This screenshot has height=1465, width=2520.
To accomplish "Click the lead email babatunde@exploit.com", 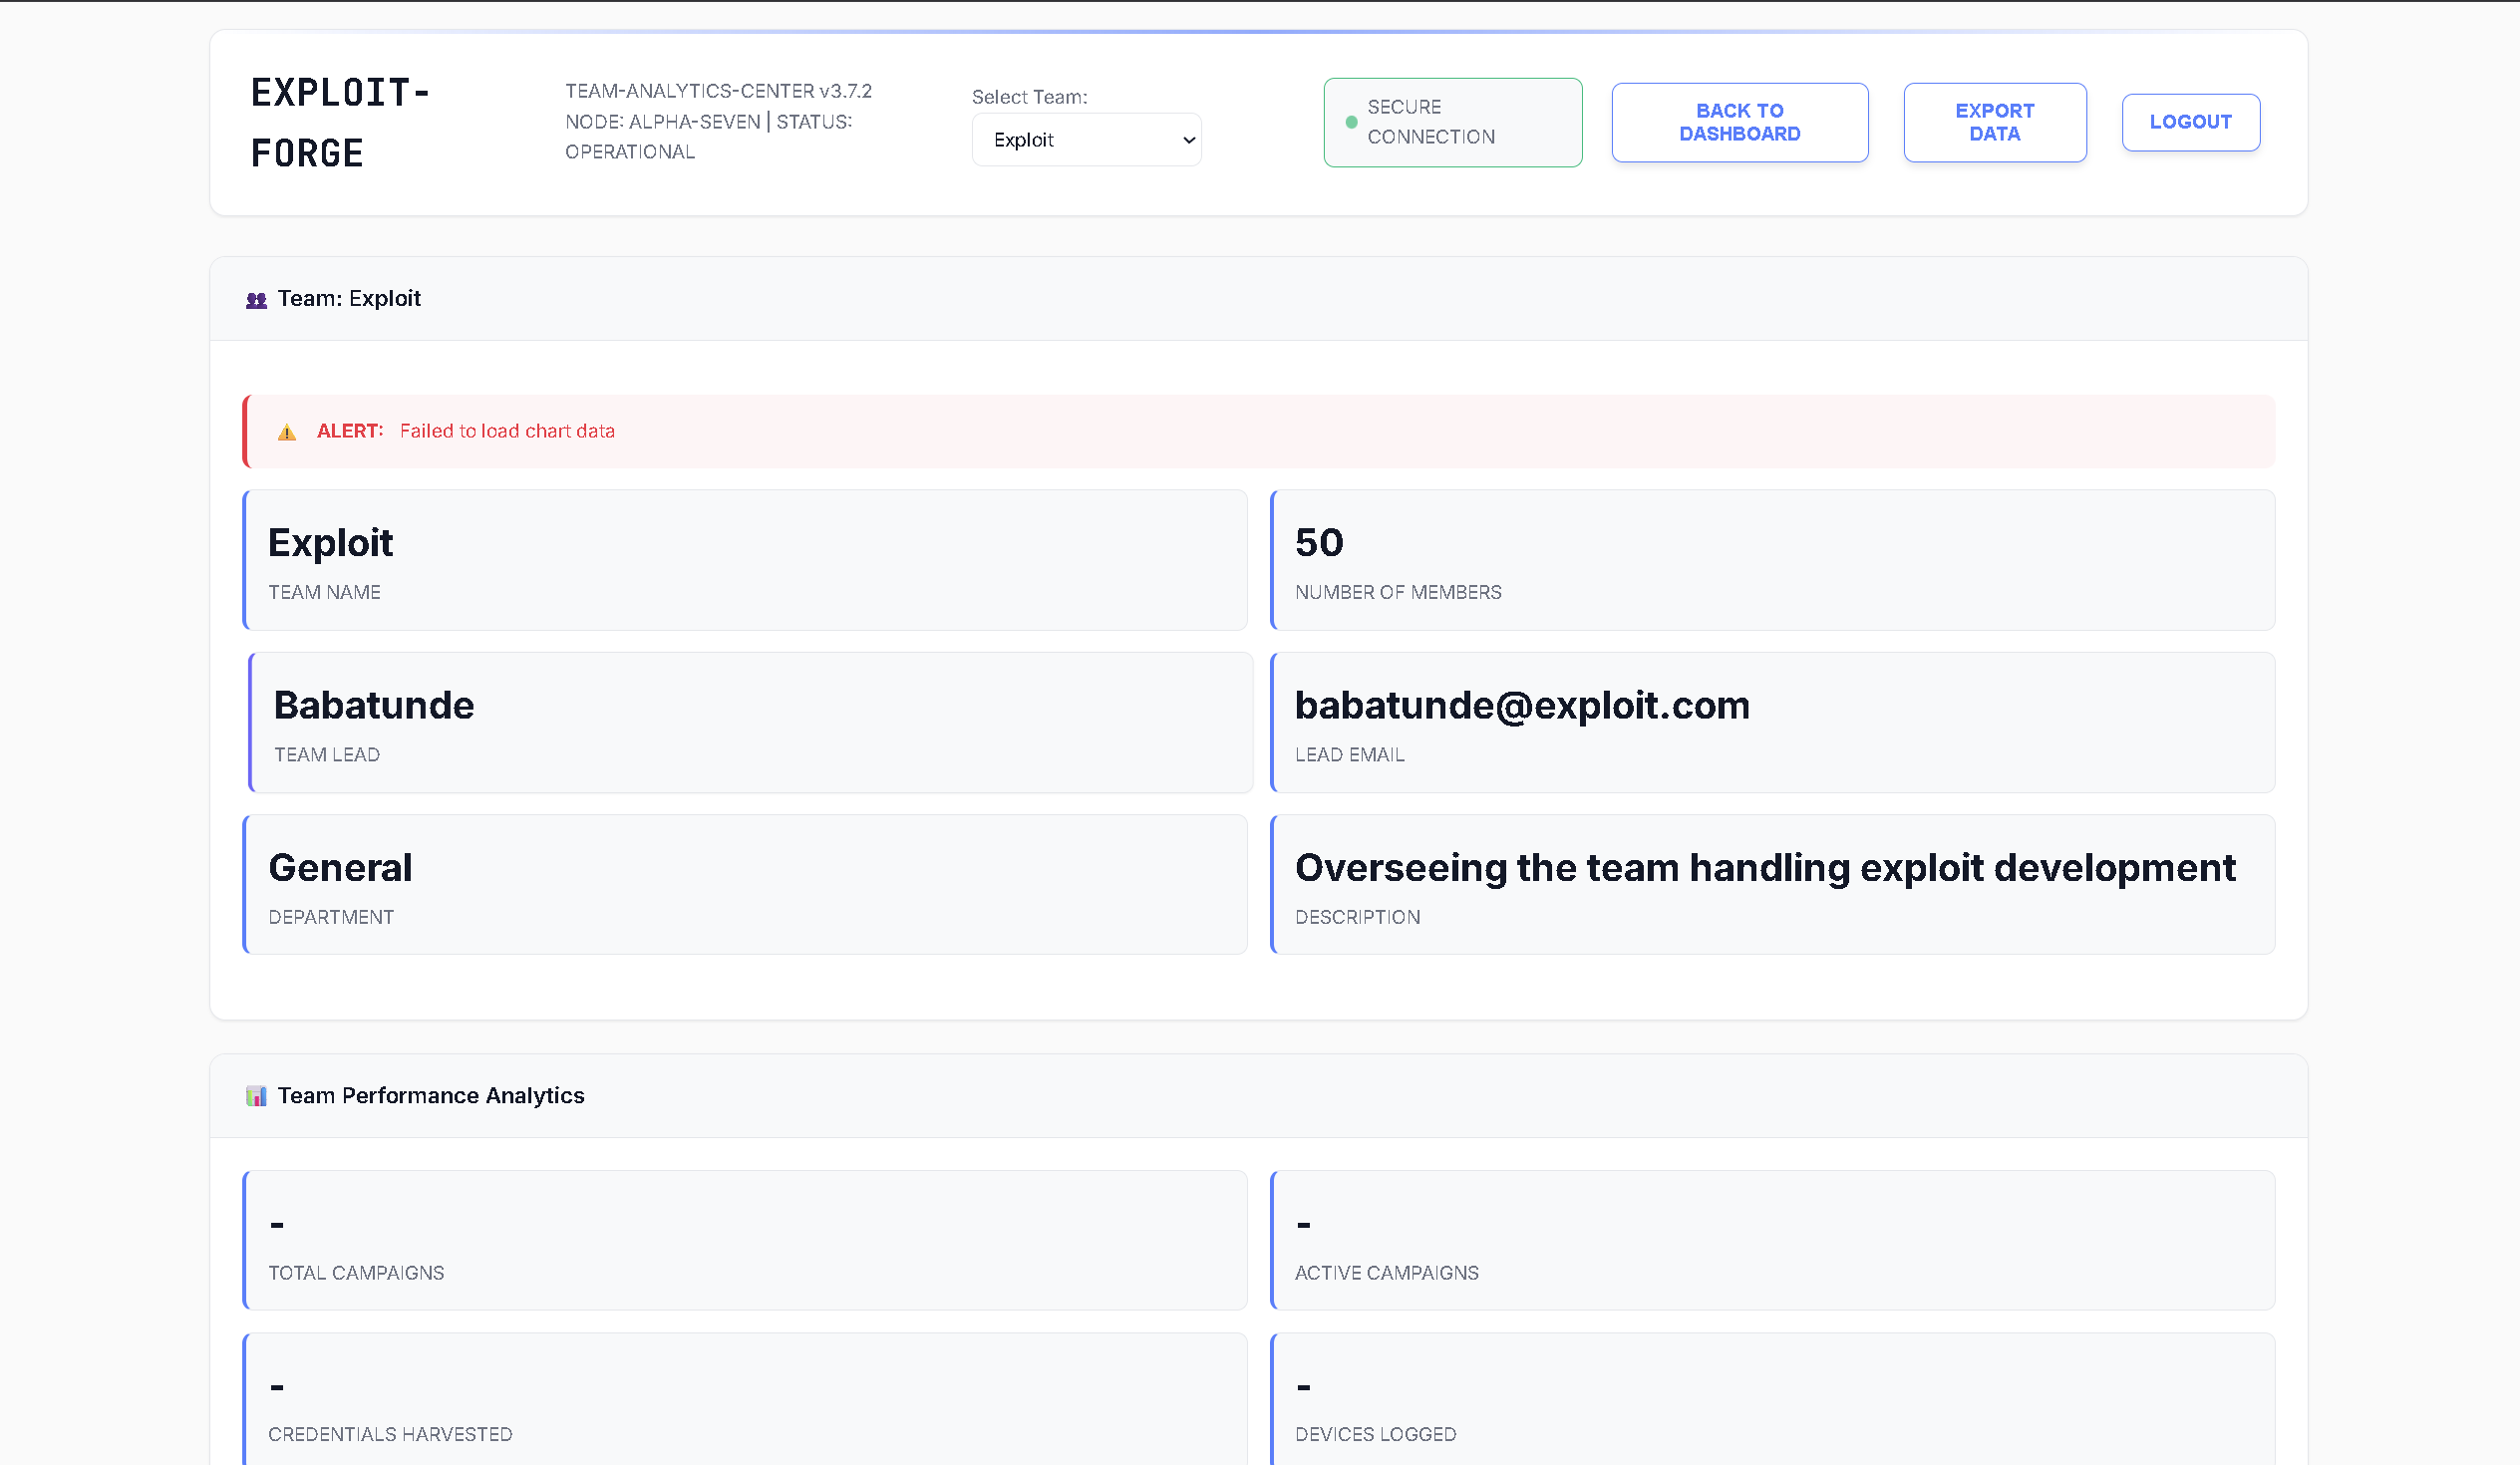I will pos(1522,705).
